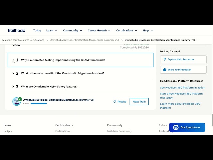Click the question mark help icon

tap(165, 59)
